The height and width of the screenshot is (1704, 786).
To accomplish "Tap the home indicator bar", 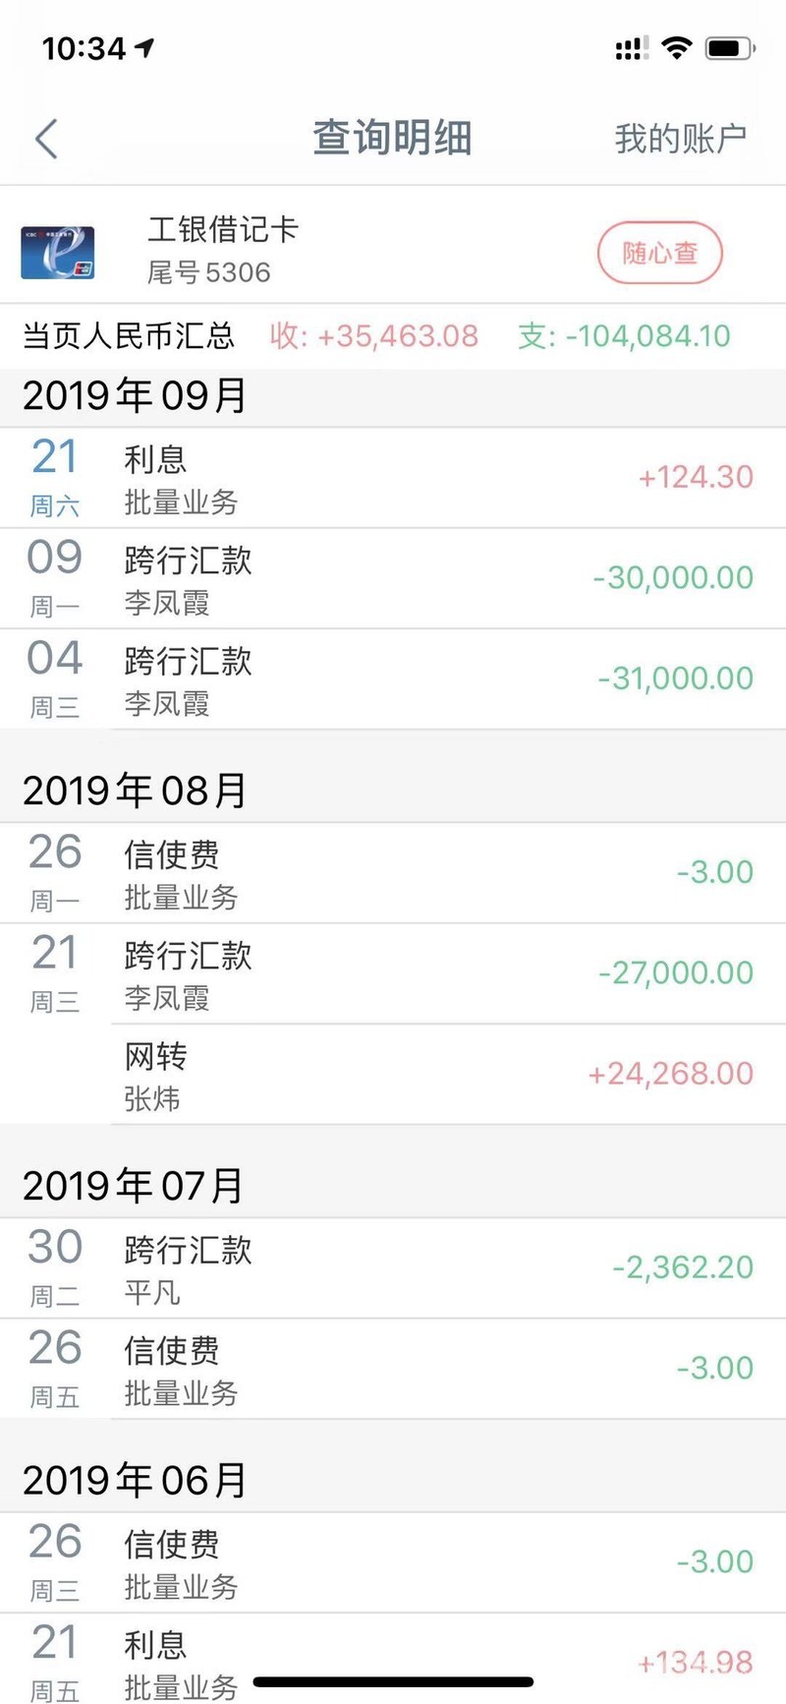I will click(393, 1682).
